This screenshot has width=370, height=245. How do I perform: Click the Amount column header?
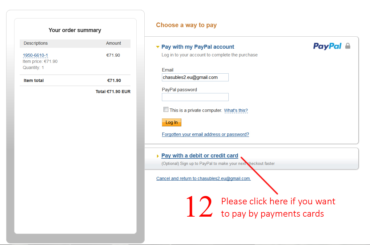coord(114,43)
